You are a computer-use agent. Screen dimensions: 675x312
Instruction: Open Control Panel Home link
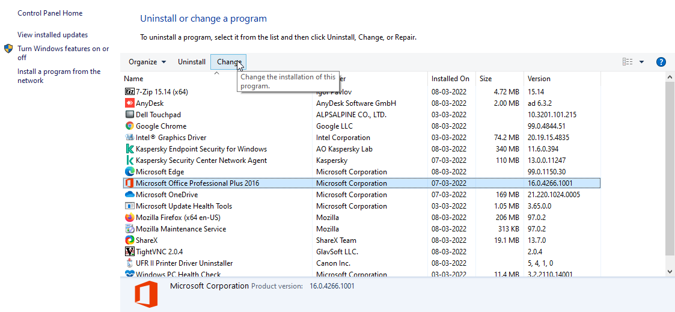click(x=50, y=13)
